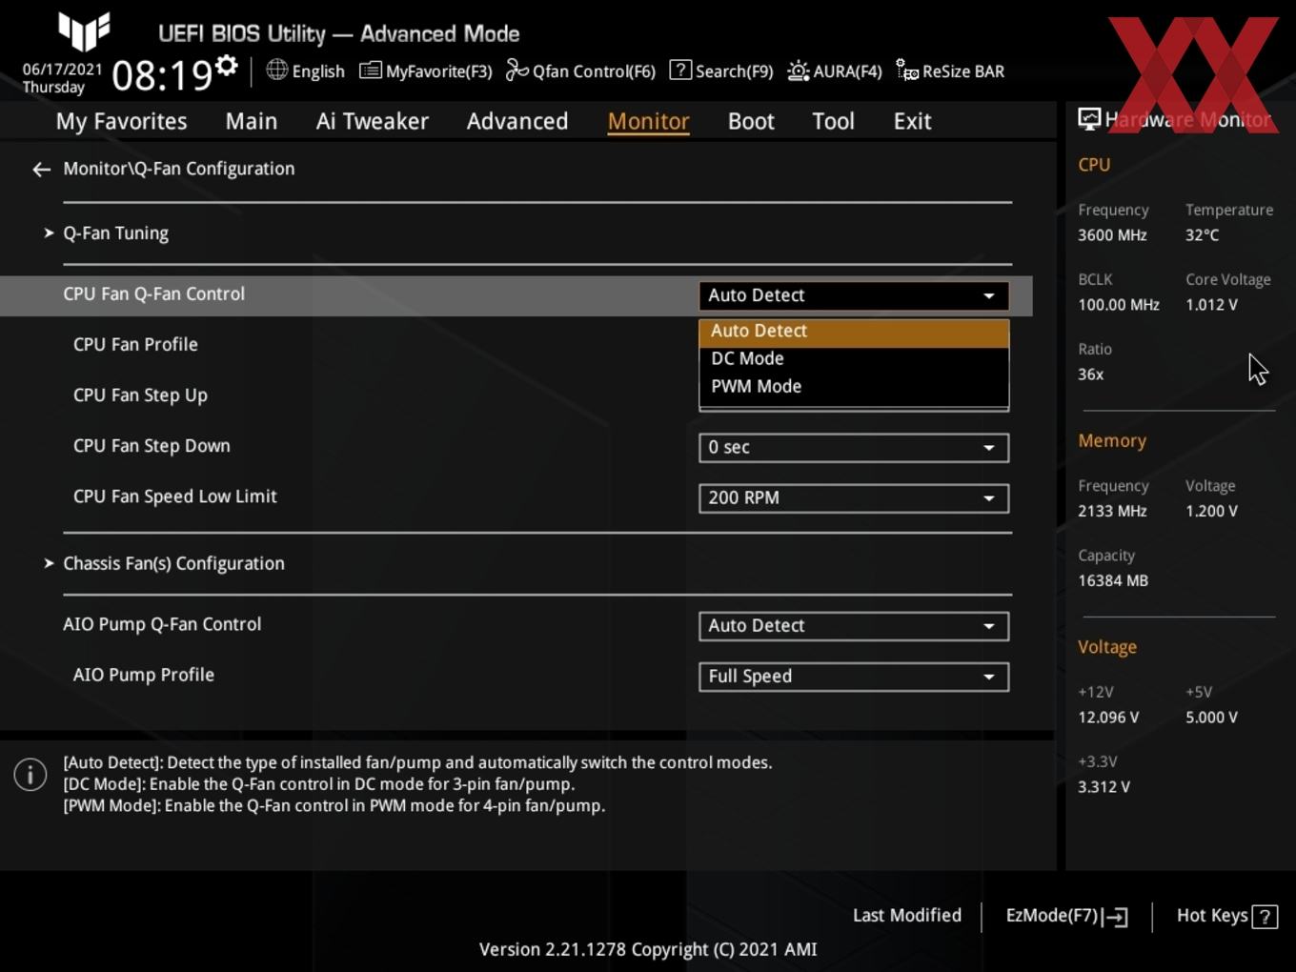The height and width of the screenshot is (972, 1296).
Task: Click the TUF logo icon
Action: click(x=84, y=30)
